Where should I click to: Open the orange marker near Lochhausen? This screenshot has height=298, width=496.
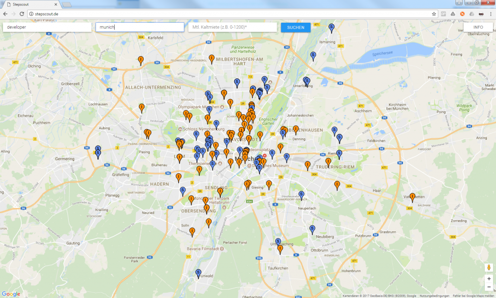[142, 108]
